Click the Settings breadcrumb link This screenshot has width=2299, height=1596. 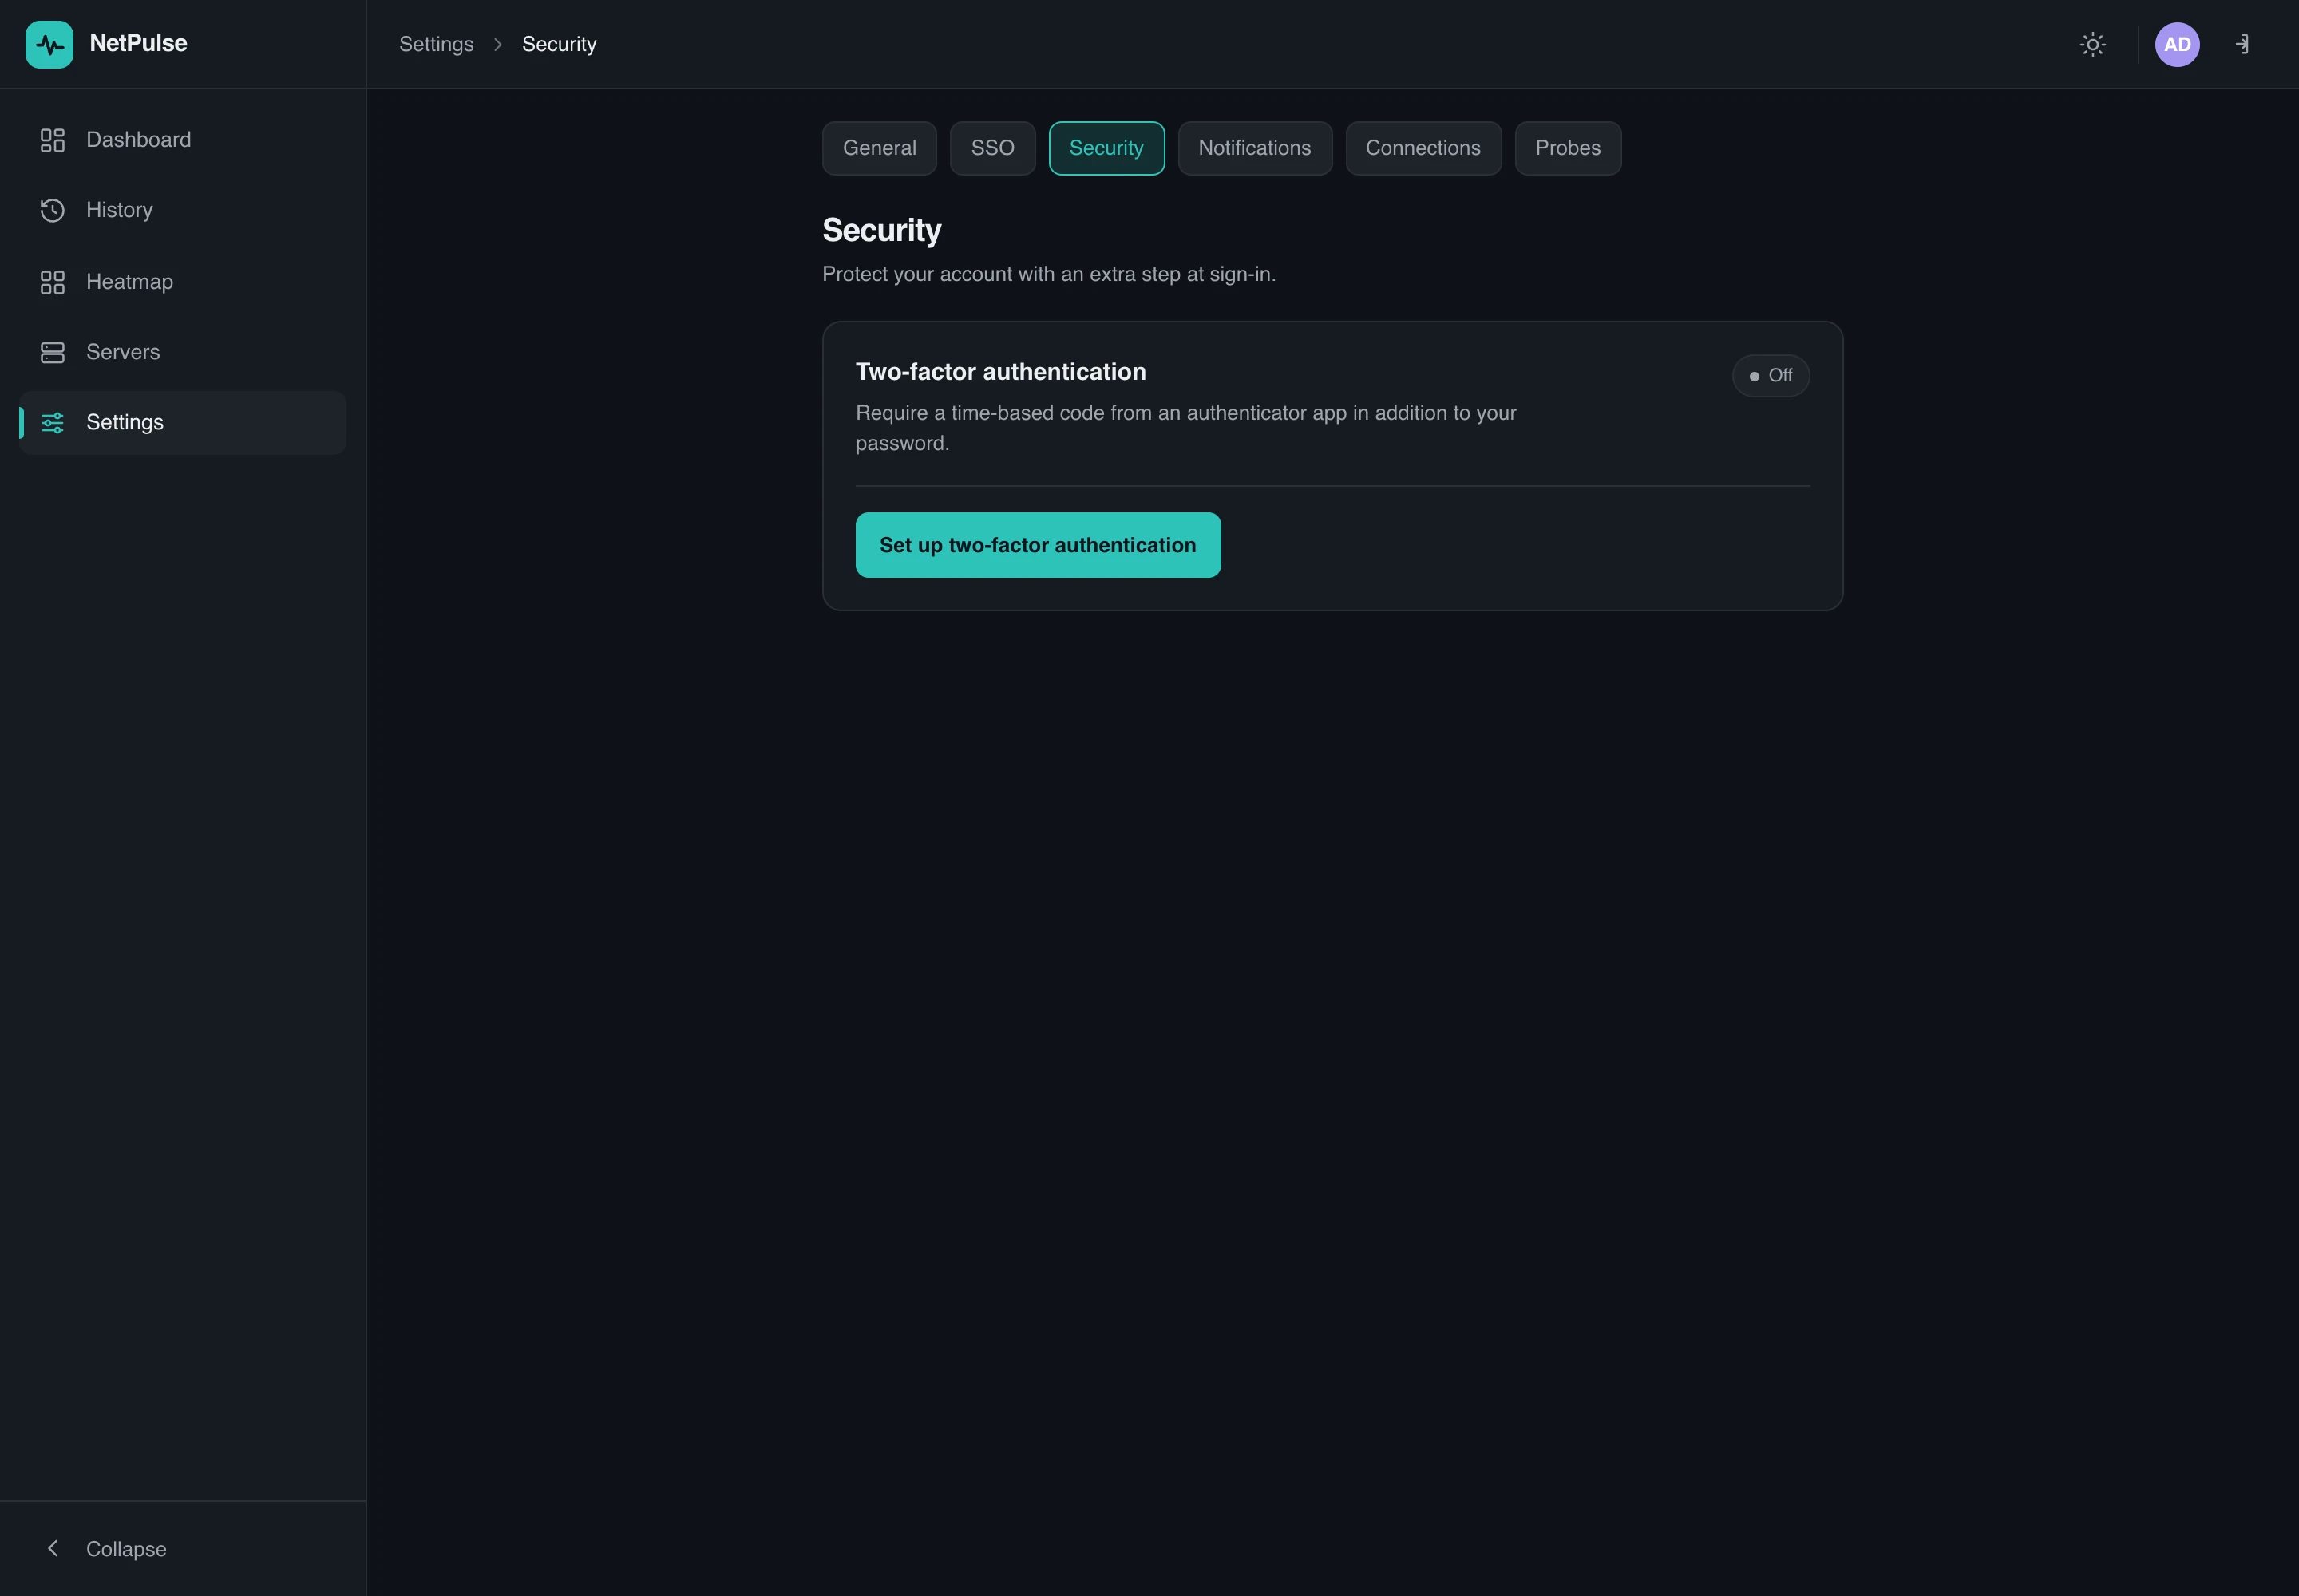tap(436, 44)
